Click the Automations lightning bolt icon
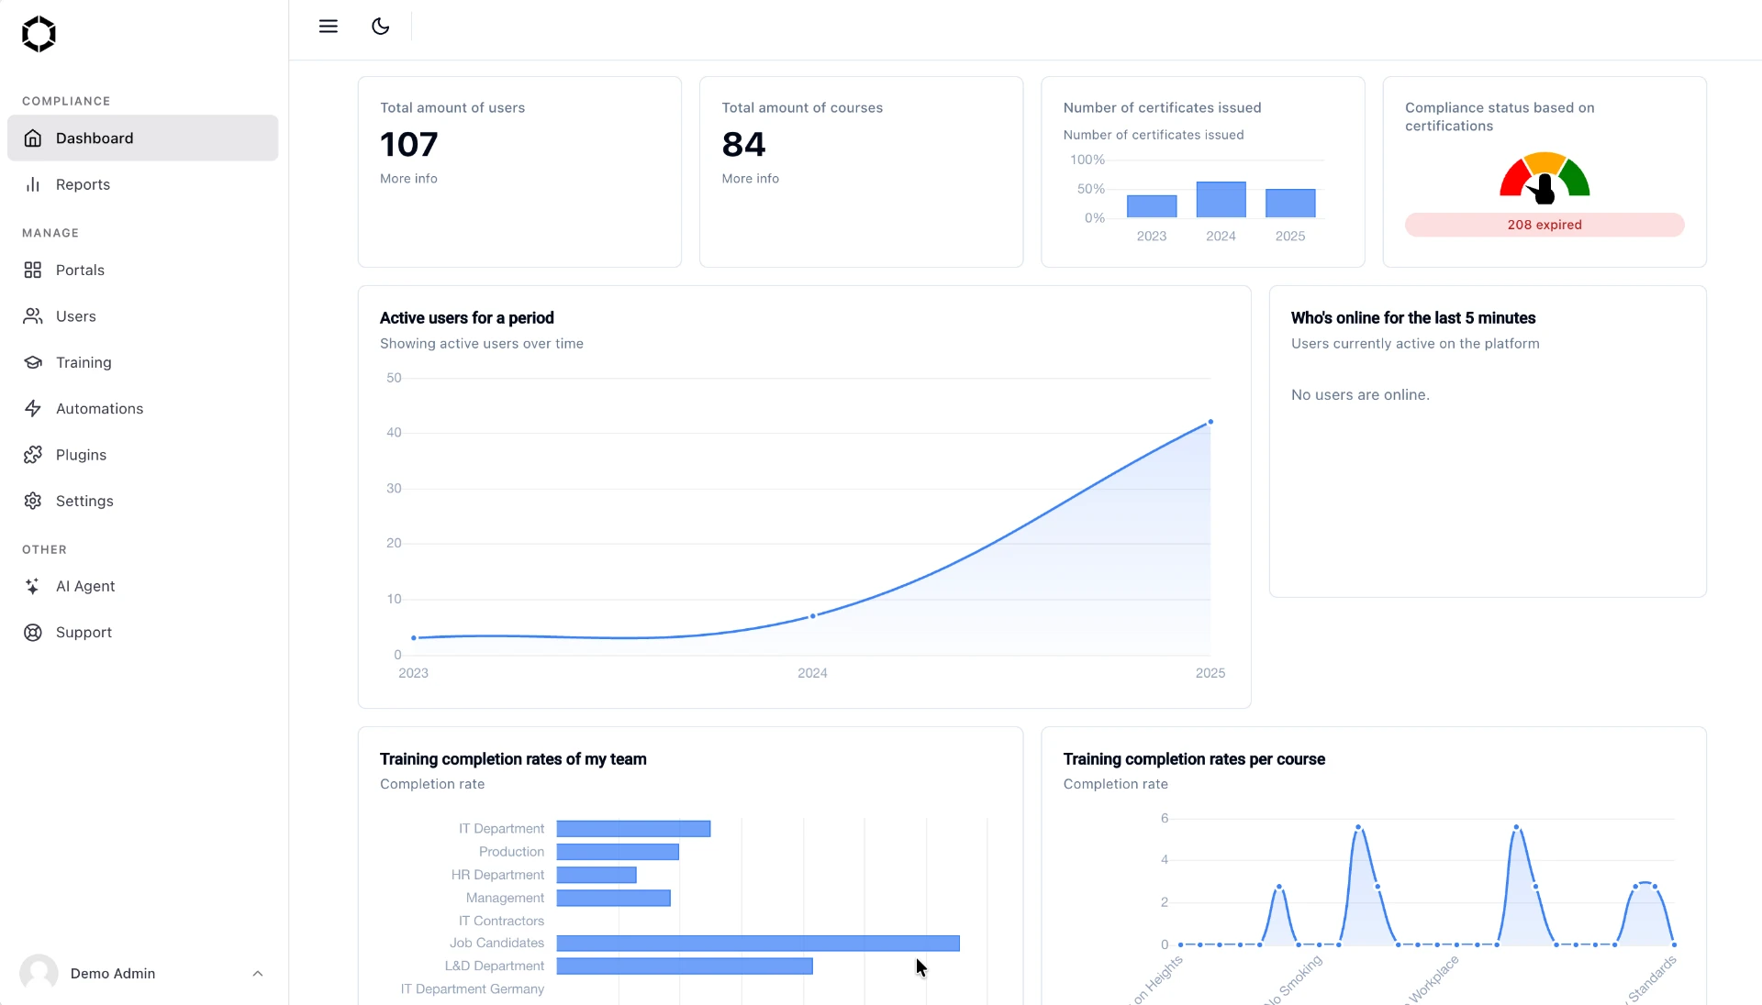The height and width of the screenshot is (1005, 1762). pos(33,408)
